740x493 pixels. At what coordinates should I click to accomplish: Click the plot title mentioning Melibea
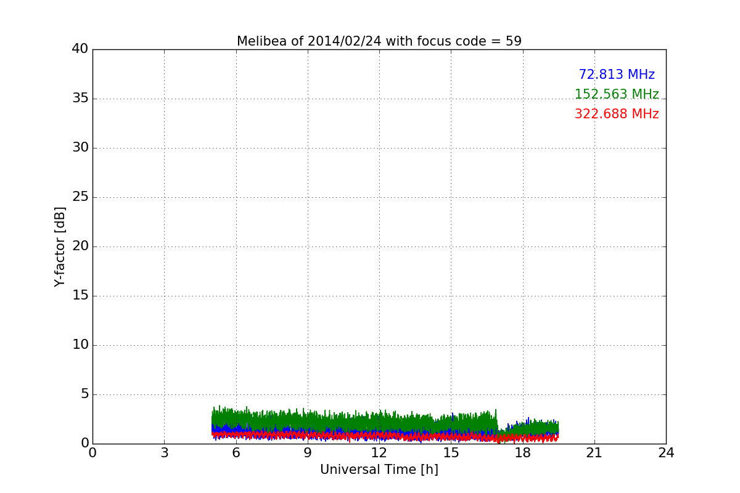pos(379,41)
